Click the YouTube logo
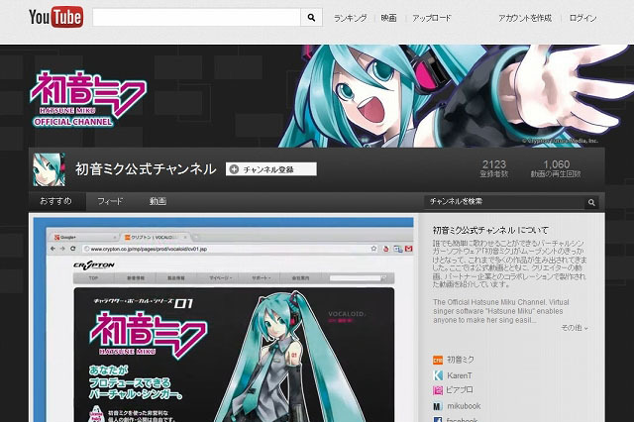This screenshot has width=634, height=422. pos(54,17)
